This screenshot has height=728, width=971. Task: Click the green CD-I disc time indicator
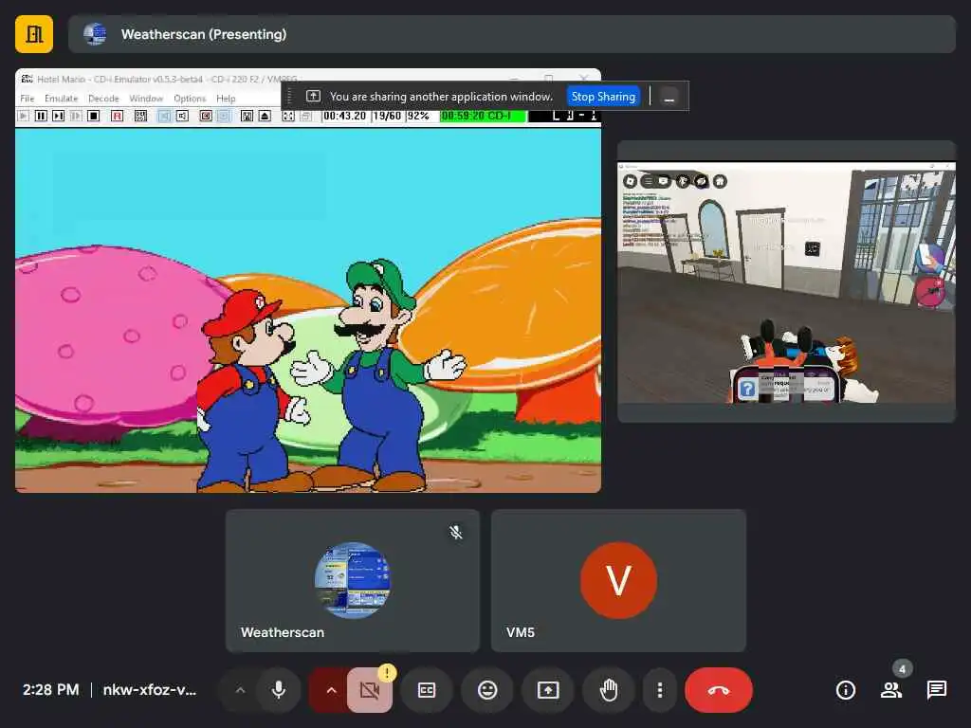pos(483,116)
